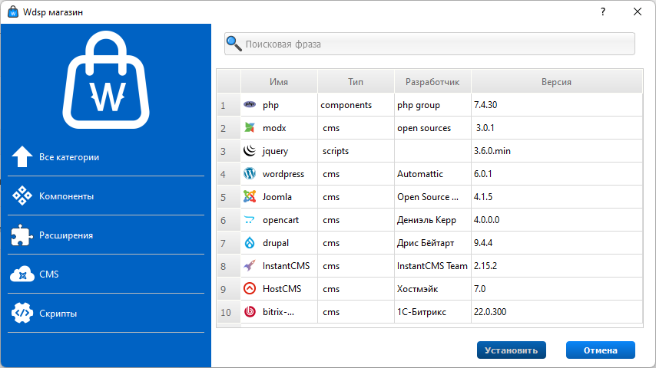
Task: Click the Joomla logo icon
Action: (250, 196)
